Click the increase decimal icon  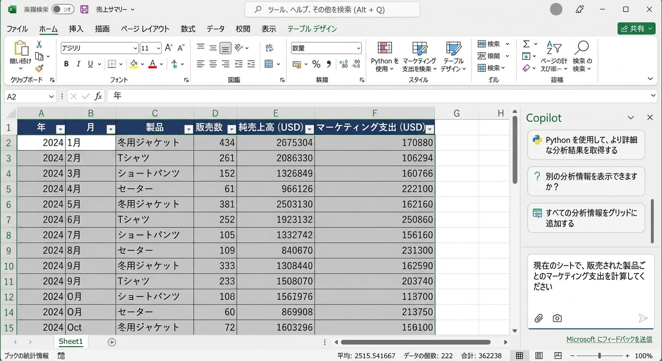point(344,64)
